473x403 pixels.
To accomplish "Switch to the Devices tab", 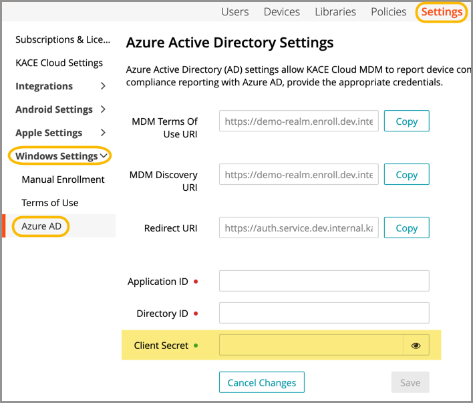I will pos(281,12).
